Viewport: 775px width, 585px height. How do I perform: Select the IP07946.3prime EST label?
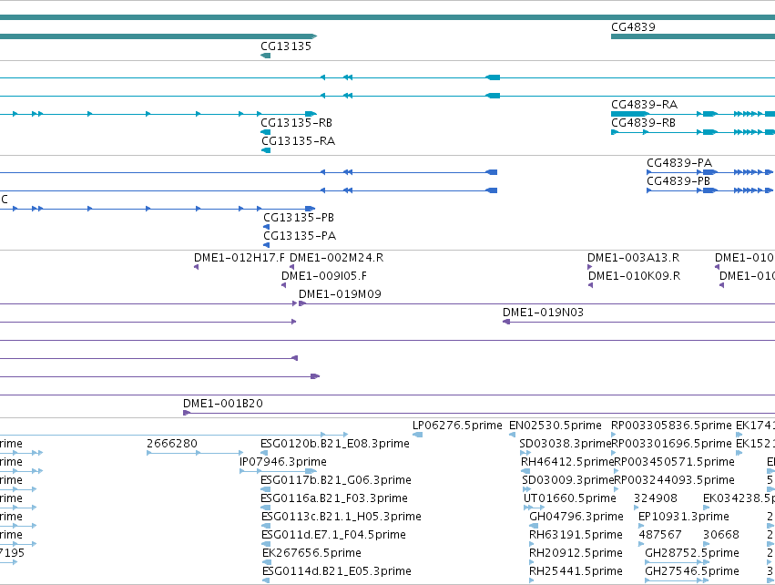[x=282, y=462]
